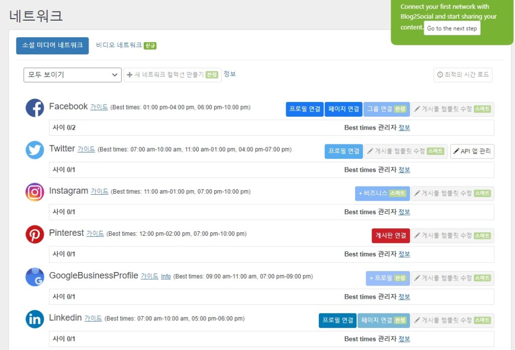Connect a Facebook profile with 프로필 연결

(x=305, y=109)
